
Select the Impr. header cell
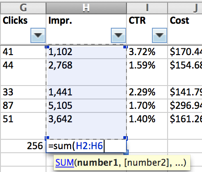pyautogui.click(x=86, y=29)
